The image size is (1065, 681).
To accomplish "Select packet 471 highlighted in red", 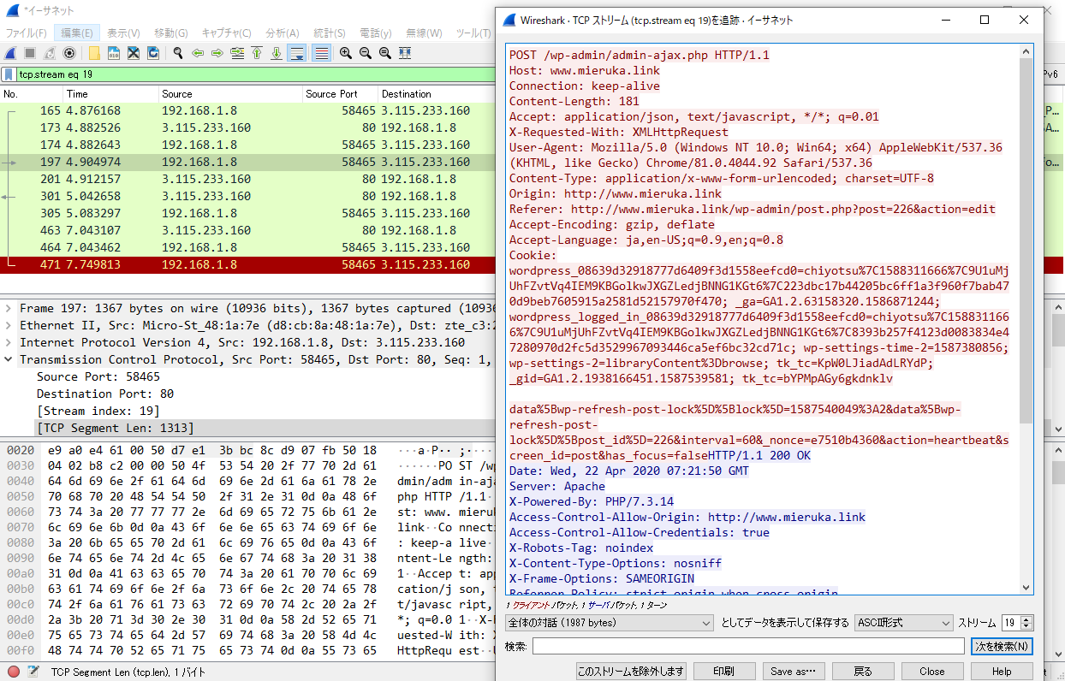I will tap(248, 264).
